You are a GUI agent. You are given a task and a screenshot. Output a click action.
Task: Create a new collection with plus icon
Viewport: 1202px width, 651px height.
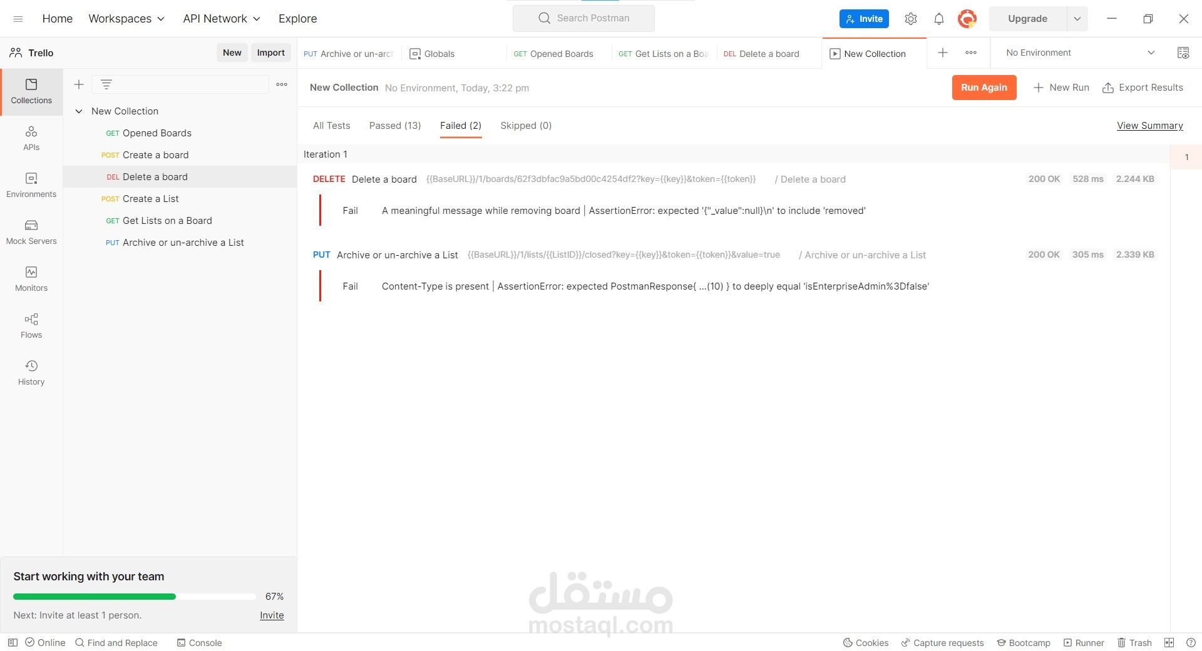[79, 84]
